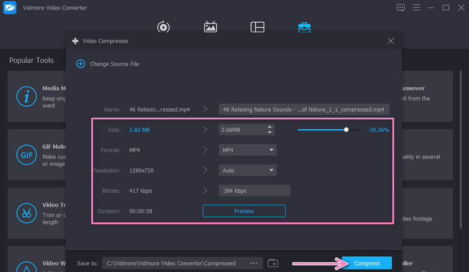
Task: Click the output file name field
Action: [304, 109]
